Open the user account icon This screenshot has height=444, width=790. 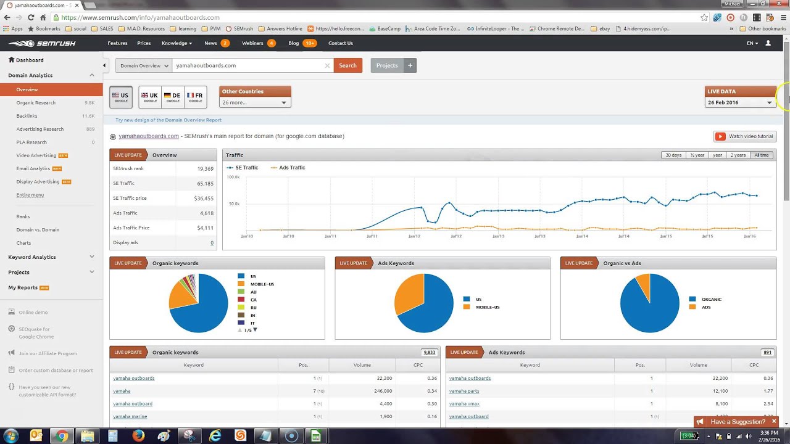click(x=768, y=43)
